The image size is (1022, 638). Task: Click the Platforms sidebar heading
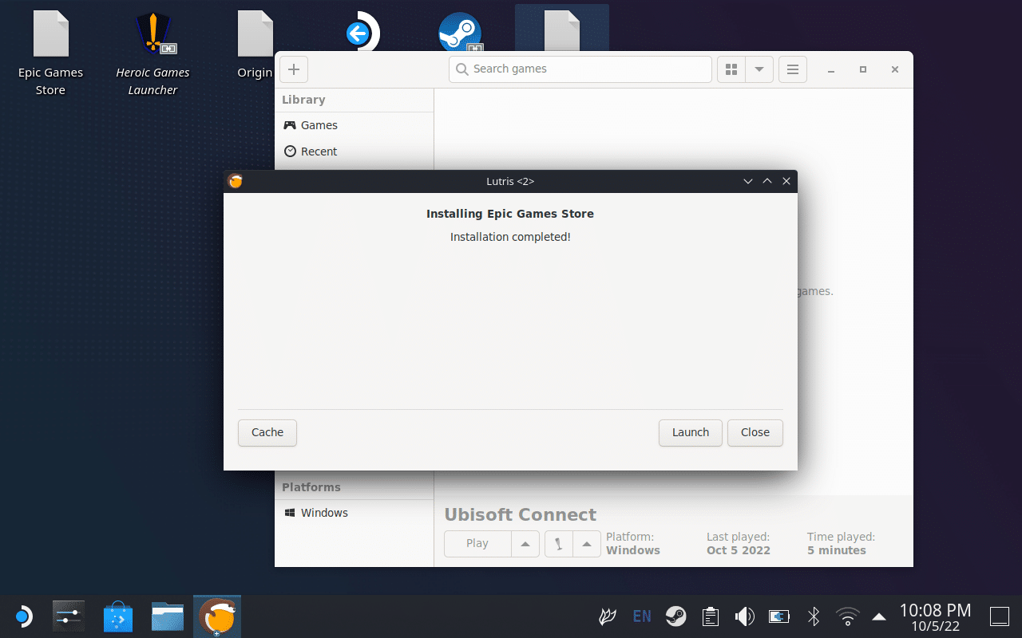point(311,487)
